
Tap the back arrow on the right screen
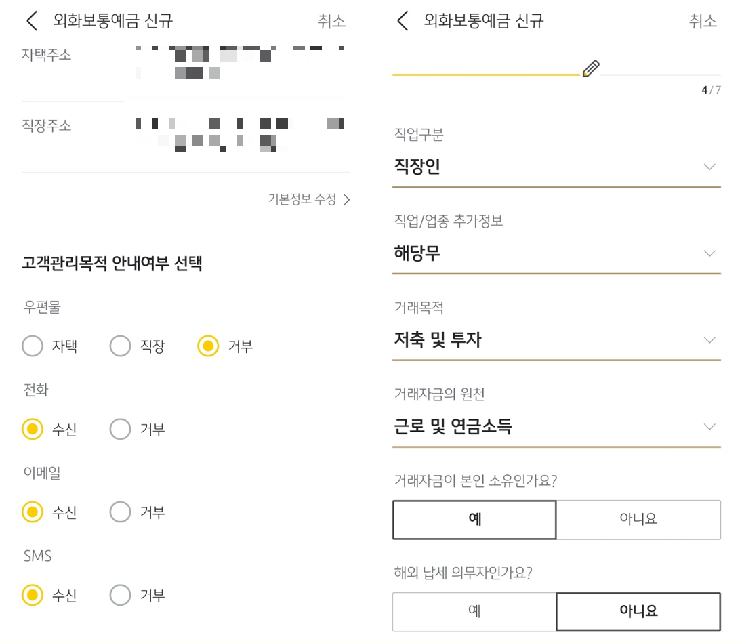(400, 20)
